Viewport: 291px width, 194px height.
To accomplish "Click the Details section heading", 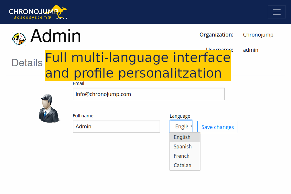I will [x=27, y=63].
